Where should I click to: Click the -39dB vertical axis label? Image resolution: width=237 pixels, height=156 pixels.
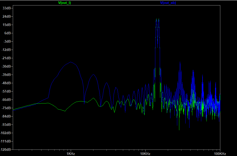coord(6,75)
